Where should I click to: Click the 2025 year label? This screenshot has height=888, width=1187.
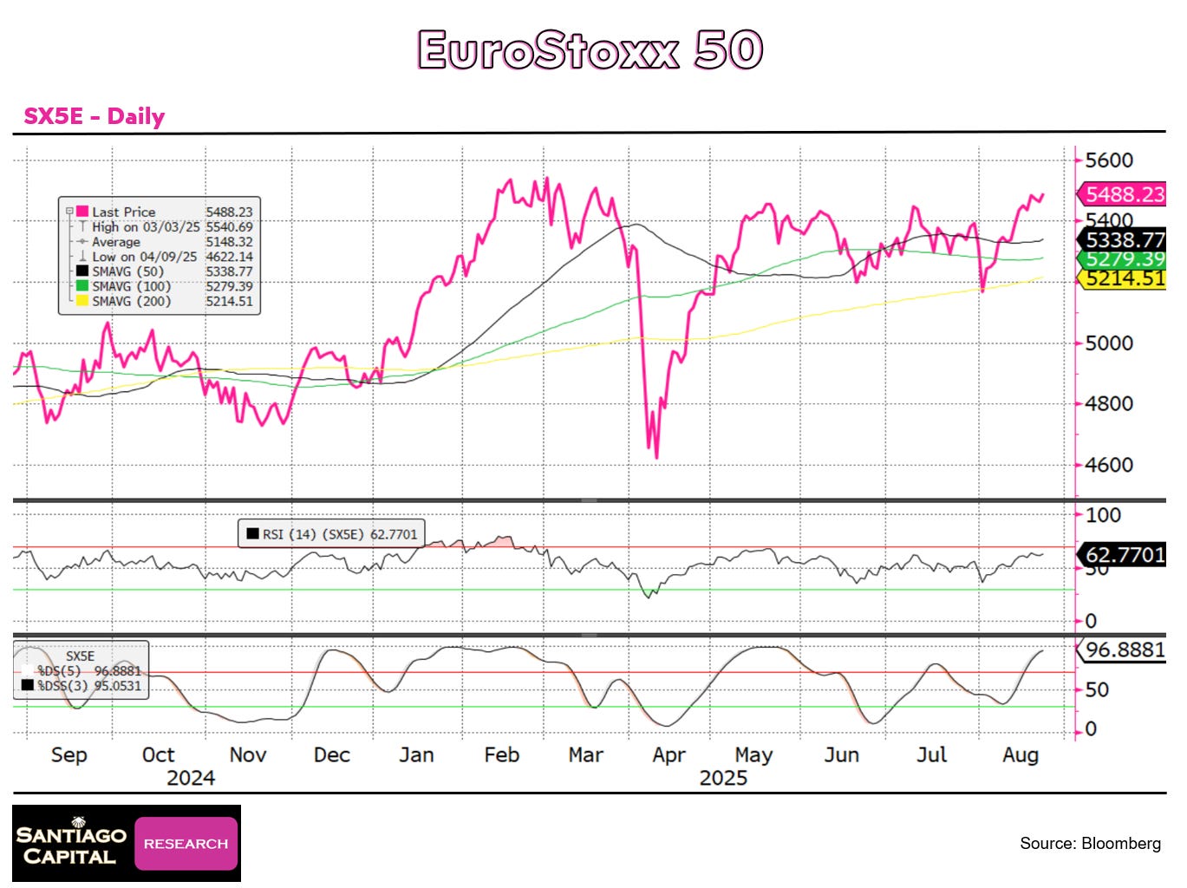tap(723, 778)
